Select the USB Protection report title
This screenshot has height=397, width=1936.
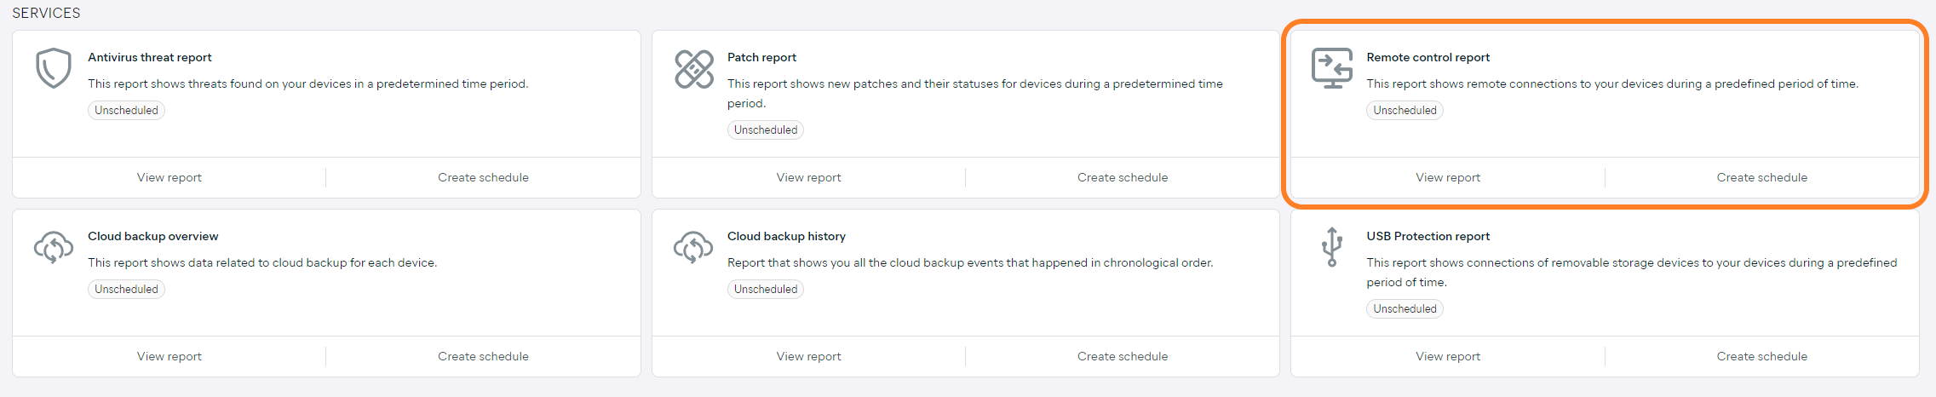[x=1428, y=236]
